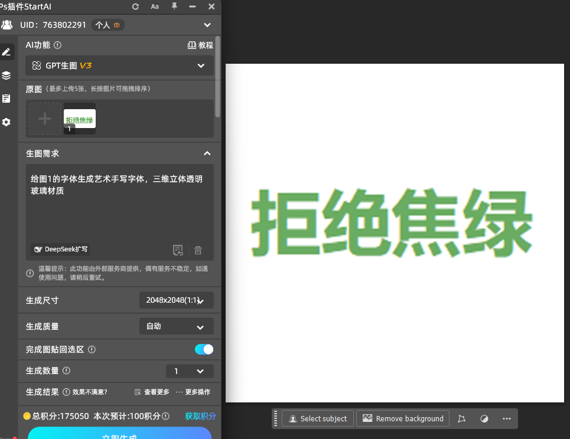This screenshot has height=439, width=570.
Task: Click the half-filled circle adjustment icon in taskbar
Action: coord(484,419)
